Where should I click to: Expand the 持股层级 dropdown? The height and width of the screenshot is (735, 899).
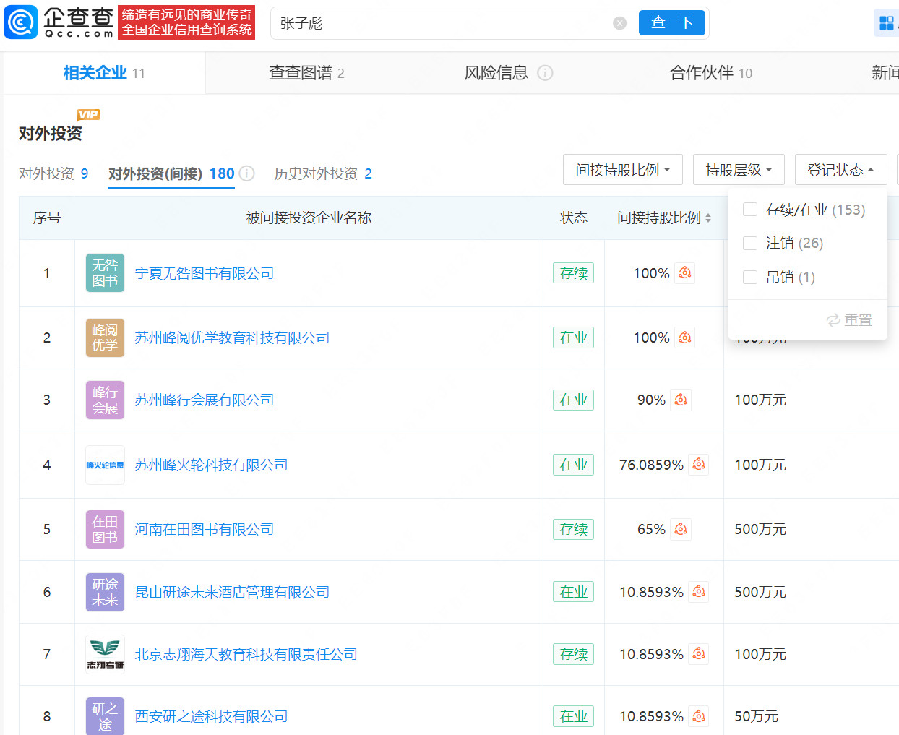[739, 169]
